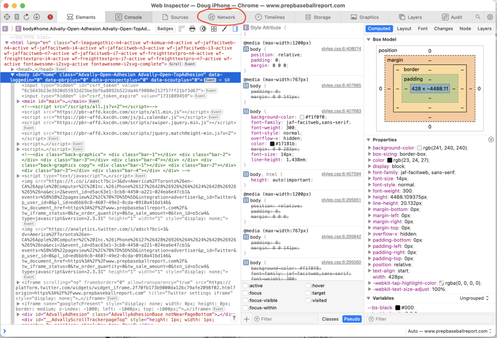Collapse the Box Model section
Image resolution: width=497 pixels, height=338 pixels.
coord(368,39)
